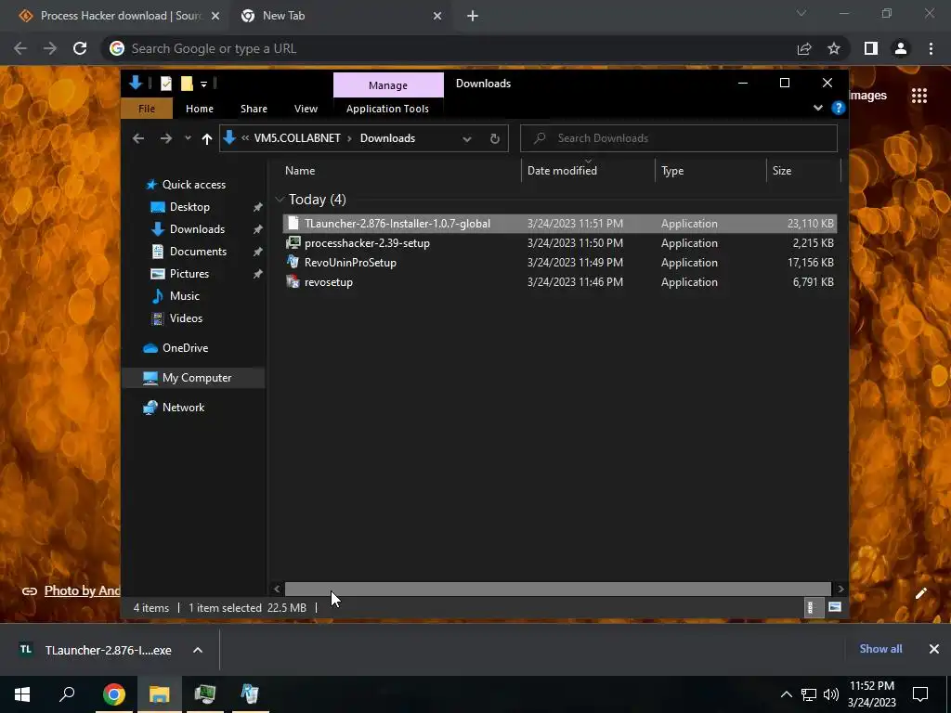The height and width of the screenshot is (713, 951).
Task: Open TLauncher download item options arrow
Action: click(x=198, y=650)
